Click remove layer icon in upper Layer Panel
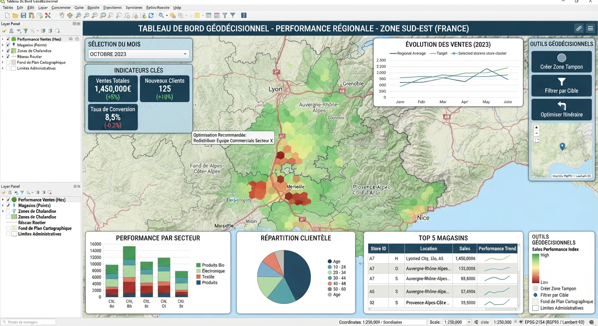 (x=57, y=31)
